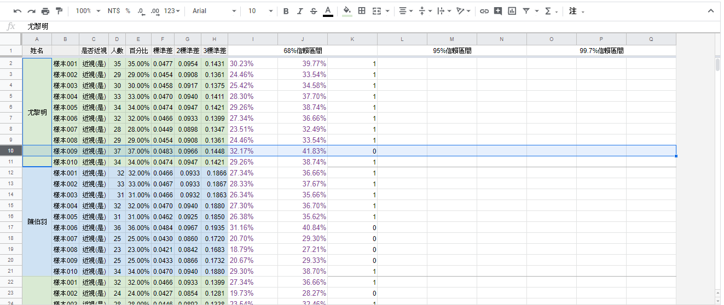The image size is (724, 305).
Task: Open the vertical align dropdown
Action: 425,11
